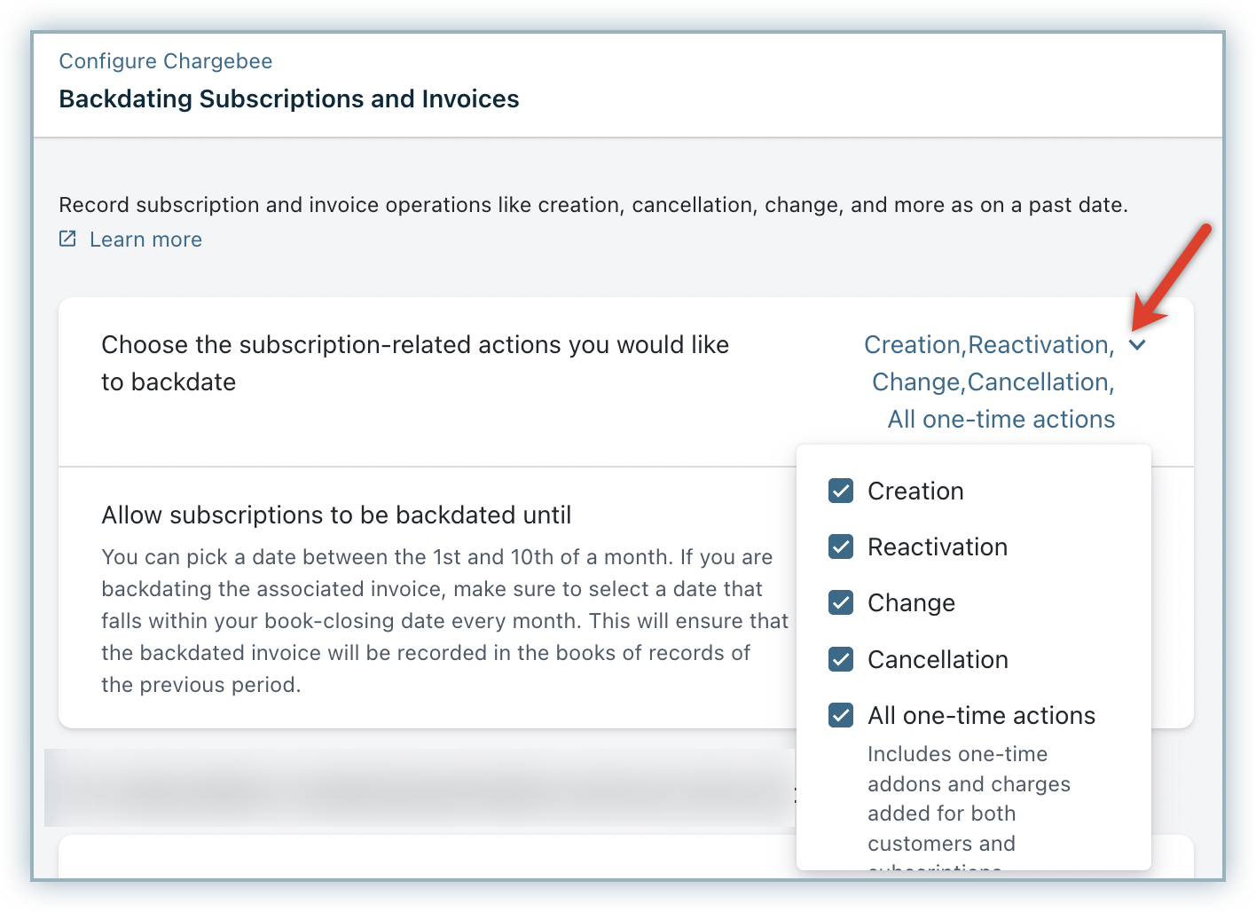This screenshot has height=912, width=1256.
Task: Uncheck the Reactivation checkbox
Action: (x=841, y=546)
